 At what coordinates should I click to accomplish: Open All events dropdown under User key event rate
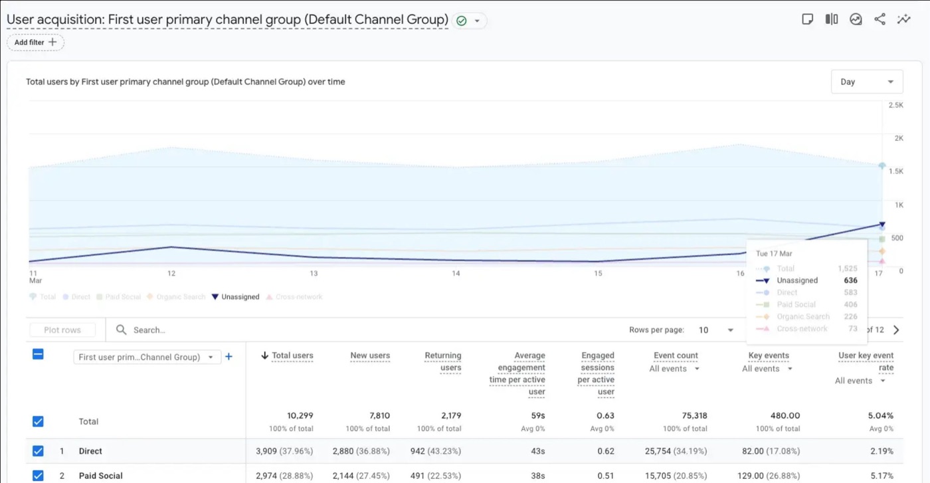861,381
